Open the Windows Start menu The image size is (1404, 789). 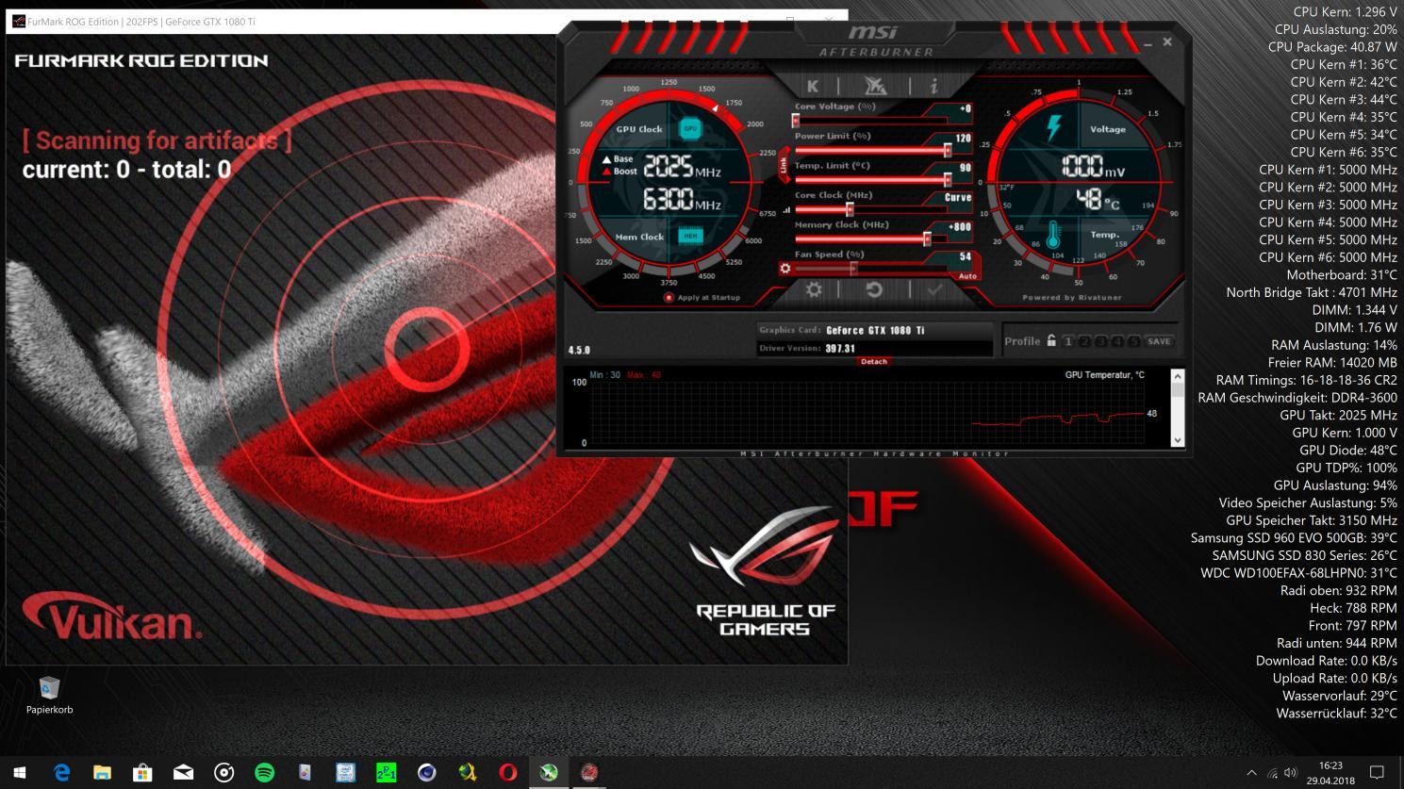tap(20, 773)
